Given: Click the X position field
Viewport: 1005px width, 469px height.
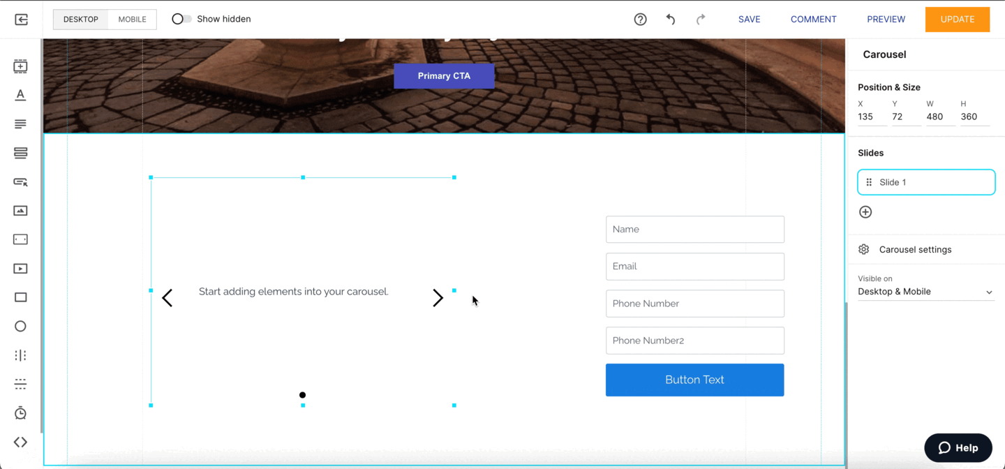Looking at the screenshot, I should click(x=872, y=117).
